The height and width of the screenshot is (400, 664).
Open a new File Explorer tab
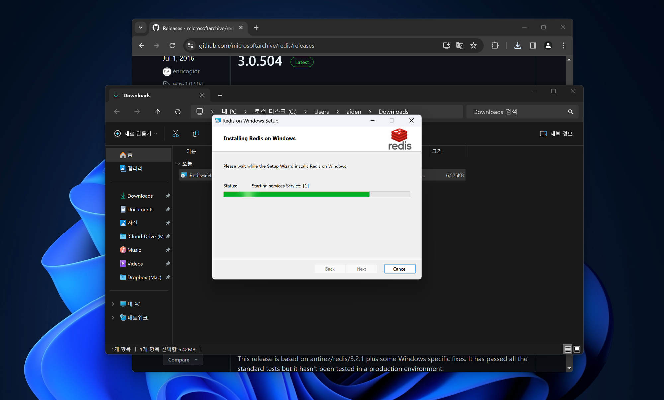tap(220, 96)
